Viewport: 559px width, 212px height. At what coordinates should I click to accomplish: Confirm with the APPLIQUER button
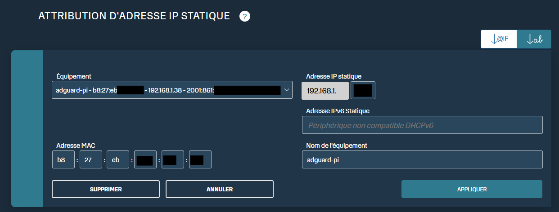tap(472, 189)
